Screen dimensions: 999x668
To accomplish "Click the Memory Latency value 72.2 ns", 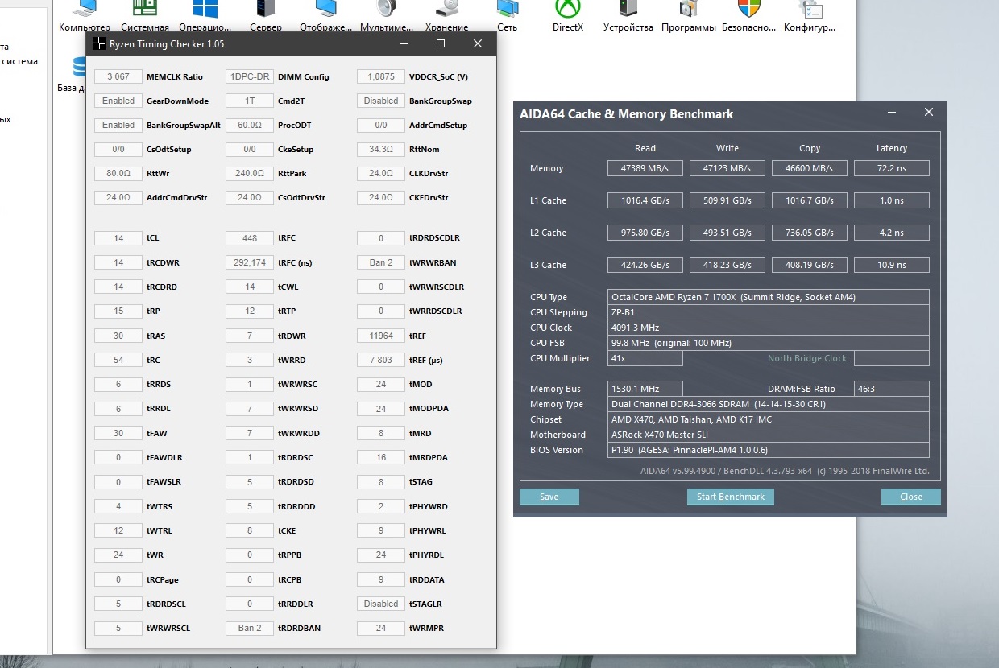I will (892, 168).
